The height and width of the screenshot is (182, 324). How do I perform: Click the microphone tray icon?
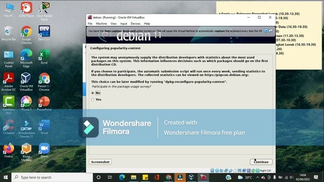coord(274,177)
